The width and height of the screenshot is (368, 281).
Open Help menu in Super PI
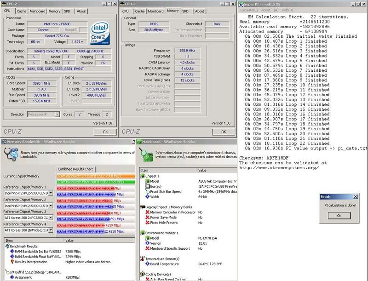(287, 10)
